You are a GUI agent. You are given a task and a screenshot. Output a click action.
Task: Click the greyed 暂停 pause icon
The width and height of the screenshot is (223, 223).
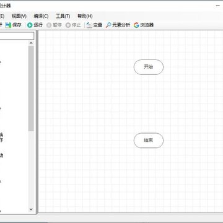[x=49, y=25]
